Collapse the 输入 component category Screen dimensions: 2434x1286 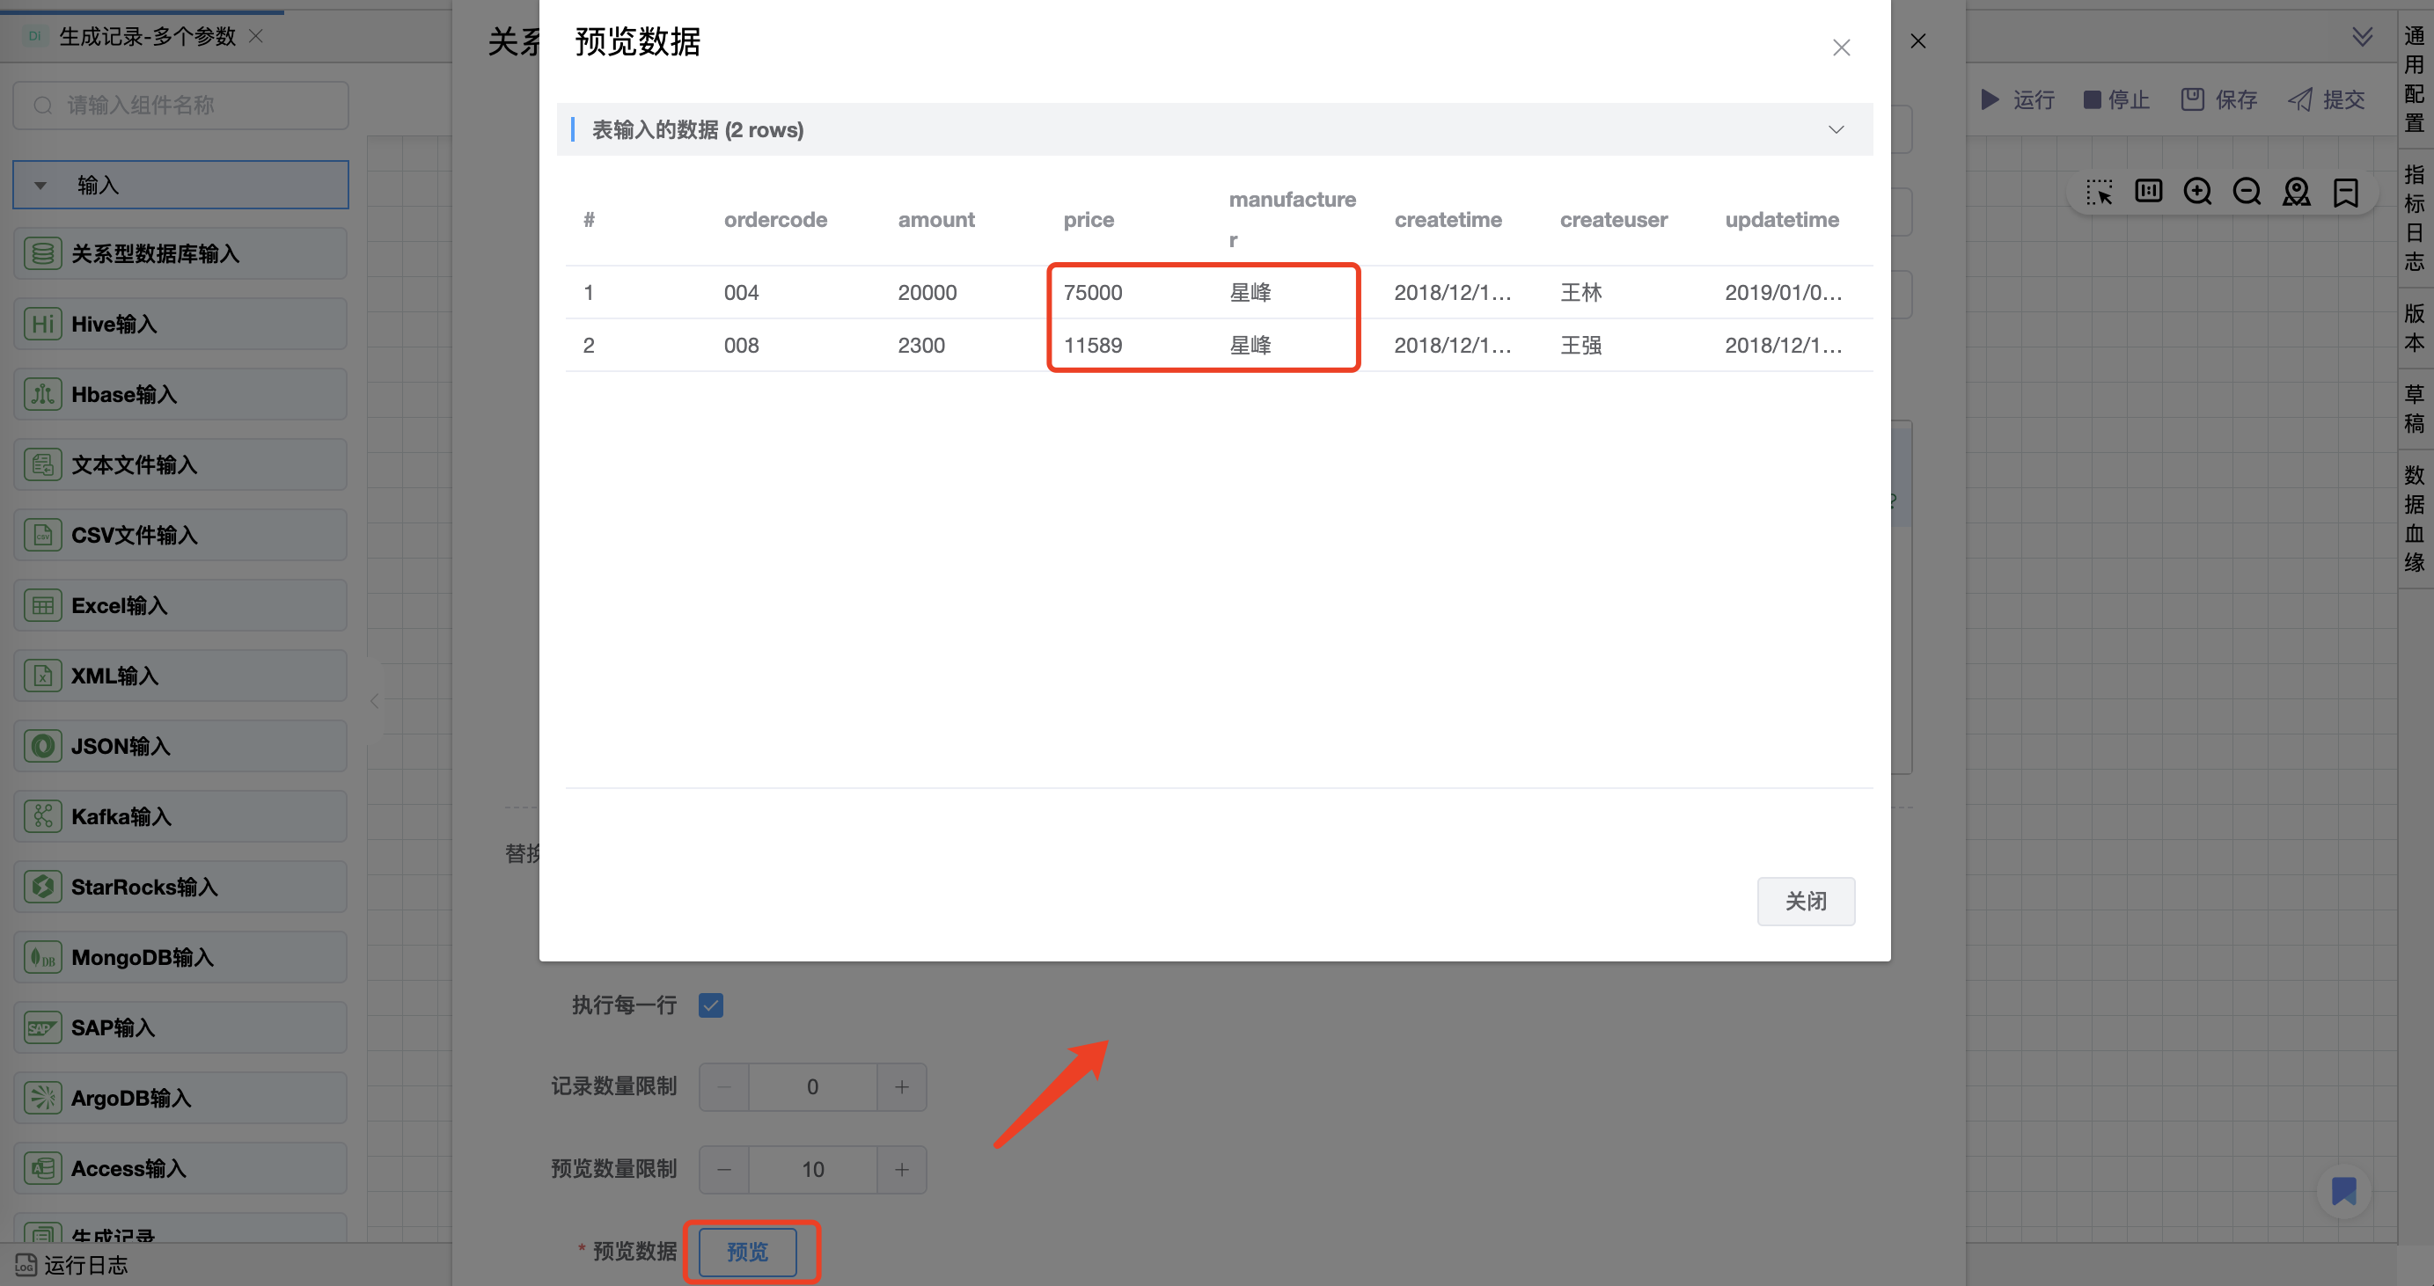point(40,185)
